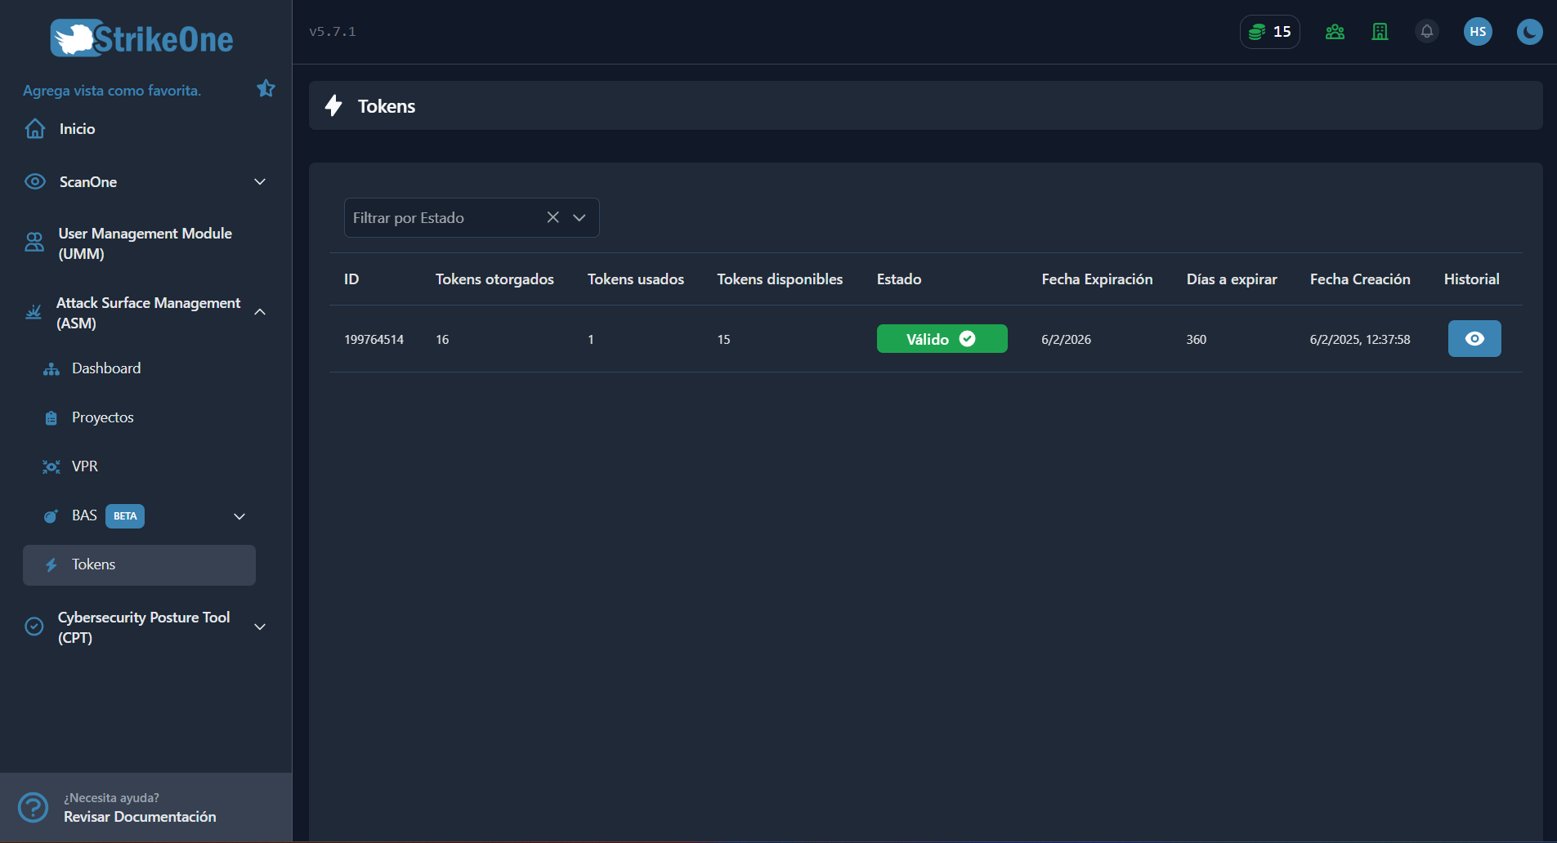Open the Cybersecurity Posture Tool menu
Viewport: 1557px width, 843px height.
(x=258, y=627)
